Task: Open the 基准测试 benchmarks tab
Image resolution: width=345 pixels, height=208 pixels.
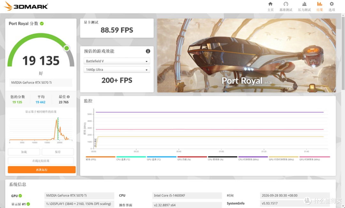Action: click(x=286, y=7)
